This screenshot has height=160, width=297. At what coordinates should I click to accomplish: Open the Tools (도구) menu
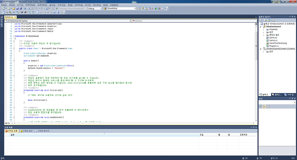(88, 5)
